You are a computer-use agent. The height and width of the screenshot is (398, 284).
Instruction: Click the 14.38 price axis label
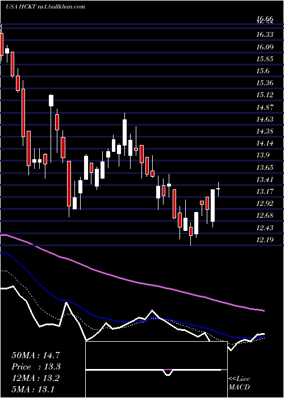coord(265,131)
